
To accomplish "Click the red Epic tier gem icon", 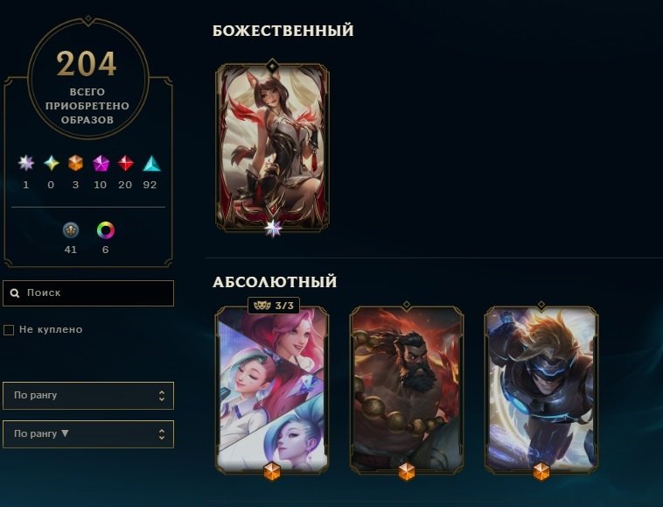I will tap(126, 163).
